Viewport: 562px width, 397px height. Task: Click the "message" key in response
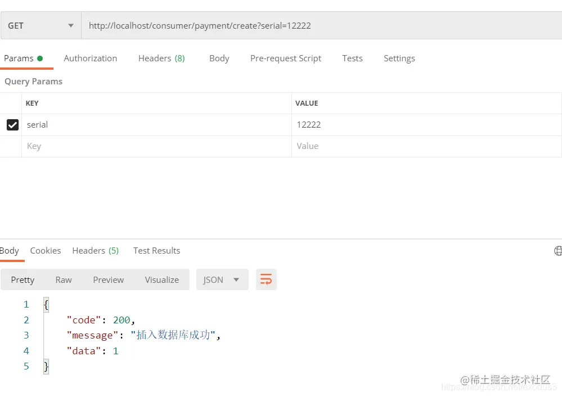[92, 335]
